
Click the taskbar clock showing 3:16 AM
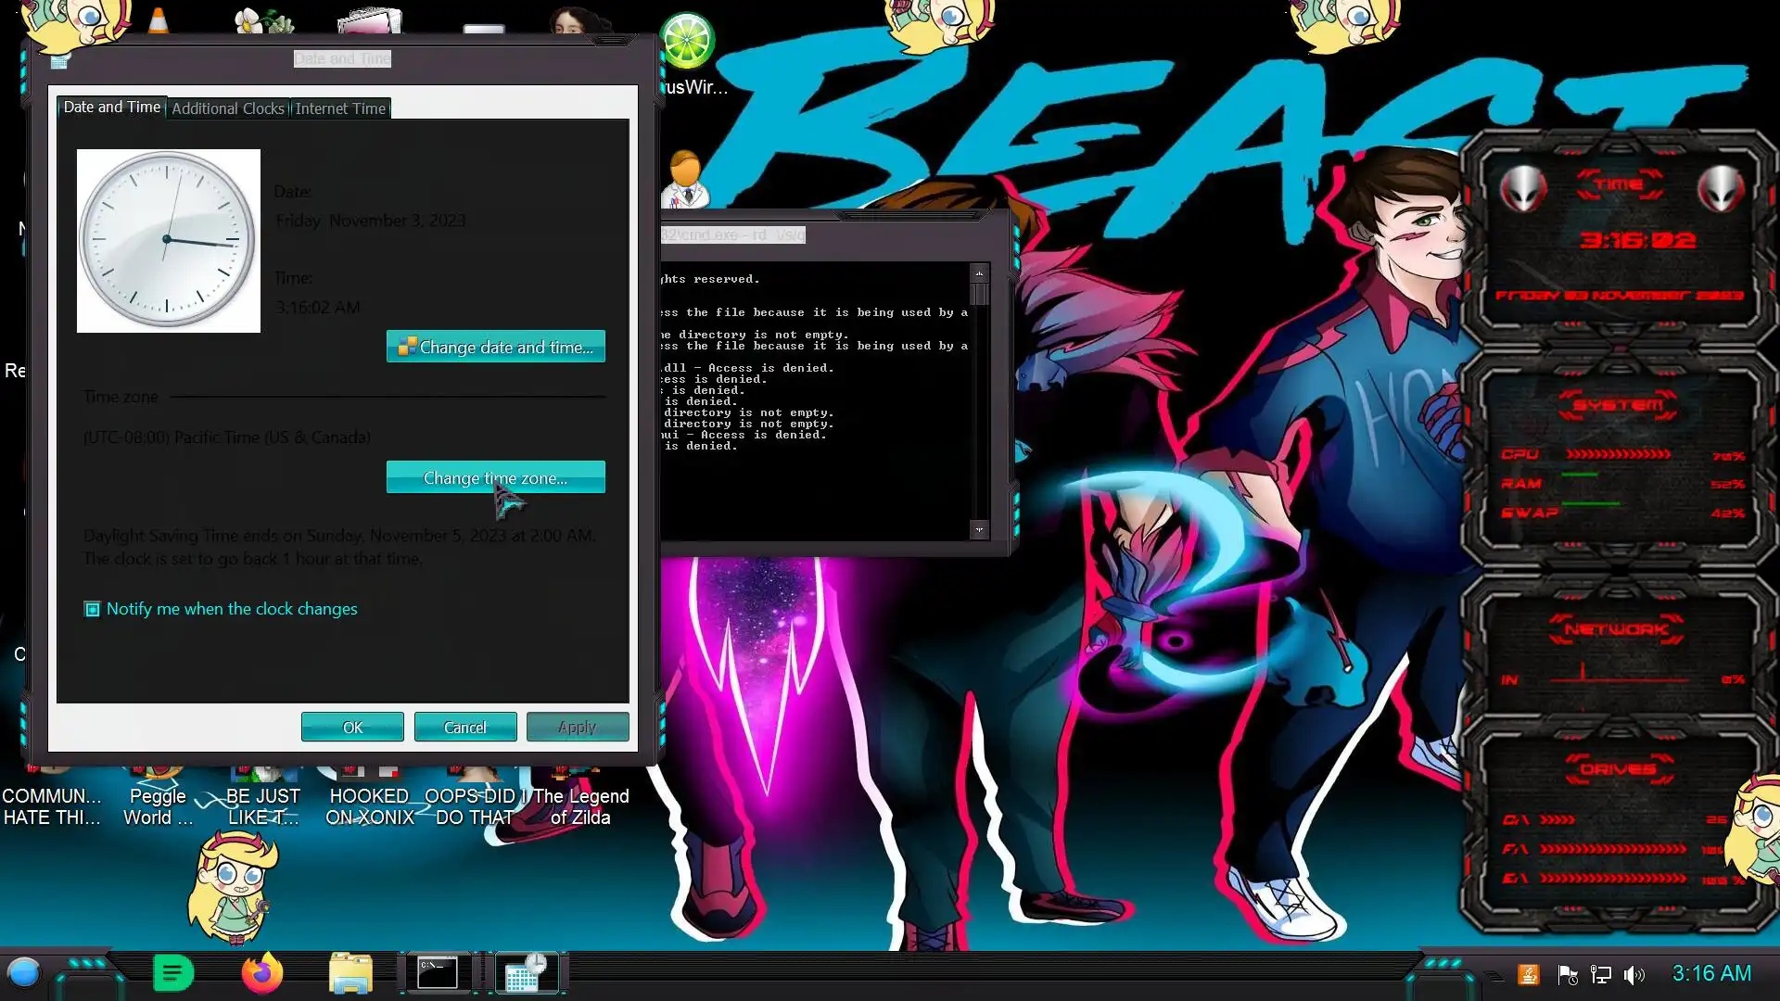tap(1711, 973)
